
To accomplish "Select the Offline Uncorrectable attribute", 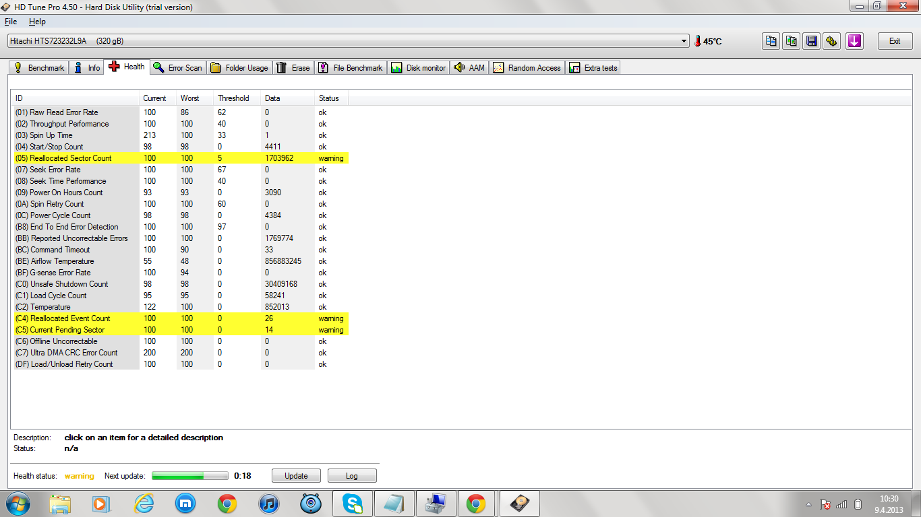I will click(181, 341).
